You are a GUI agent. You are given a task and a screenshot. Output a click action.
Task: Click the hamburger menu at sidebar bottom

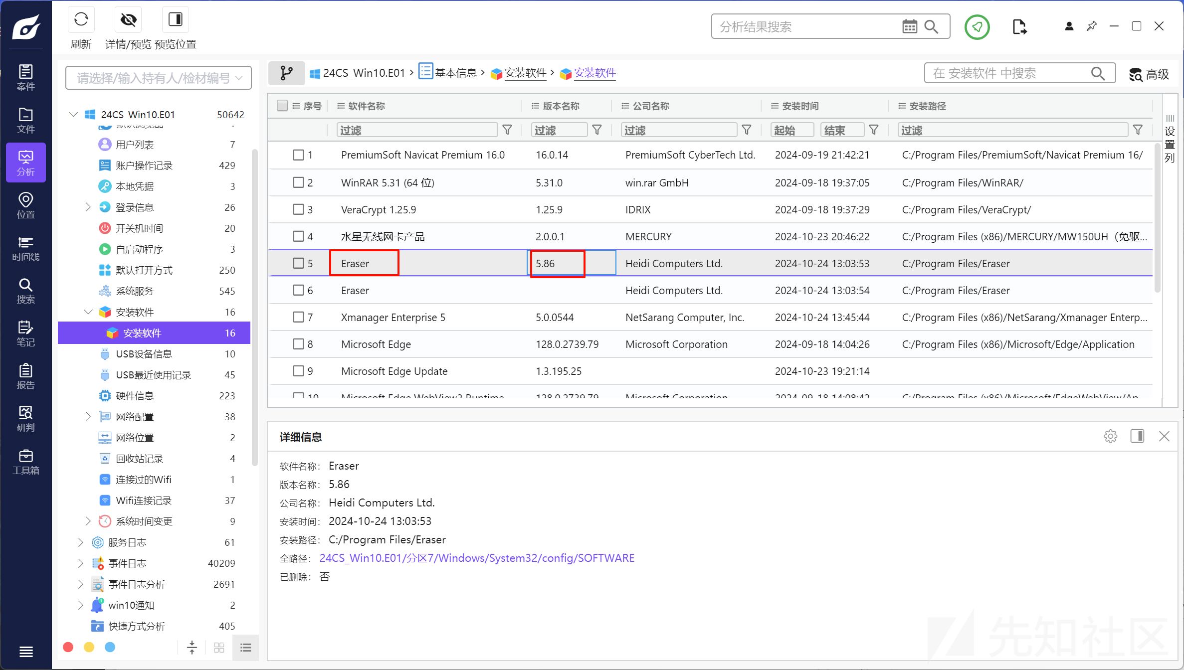tap(26, 651)
